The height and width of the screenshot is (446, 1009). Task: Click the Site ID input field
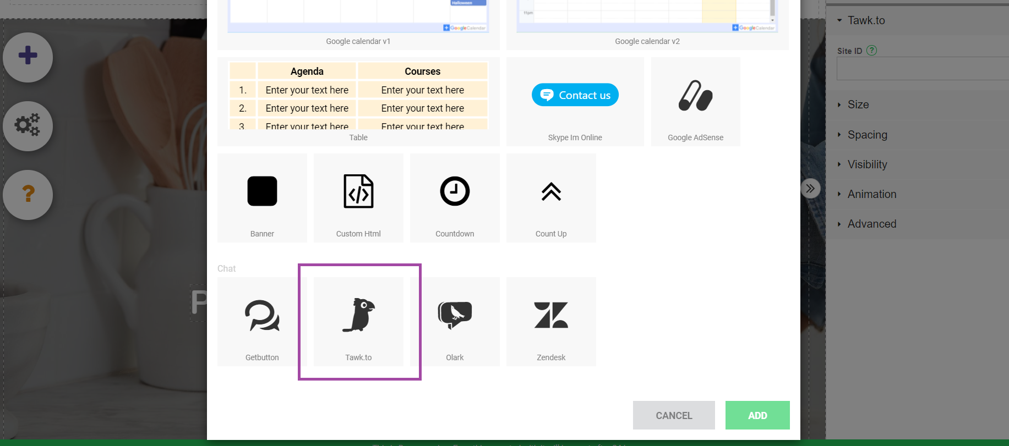(923, 69)
